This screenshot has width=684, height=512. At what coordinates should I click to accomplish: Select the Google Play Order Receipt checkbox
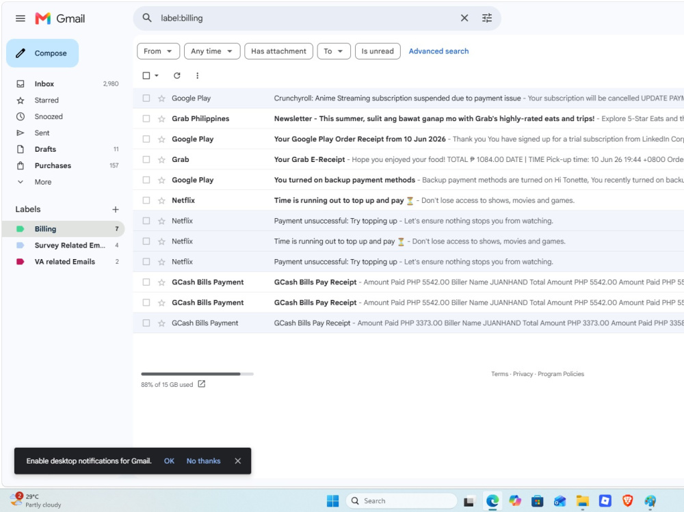(x=146, y=139)
